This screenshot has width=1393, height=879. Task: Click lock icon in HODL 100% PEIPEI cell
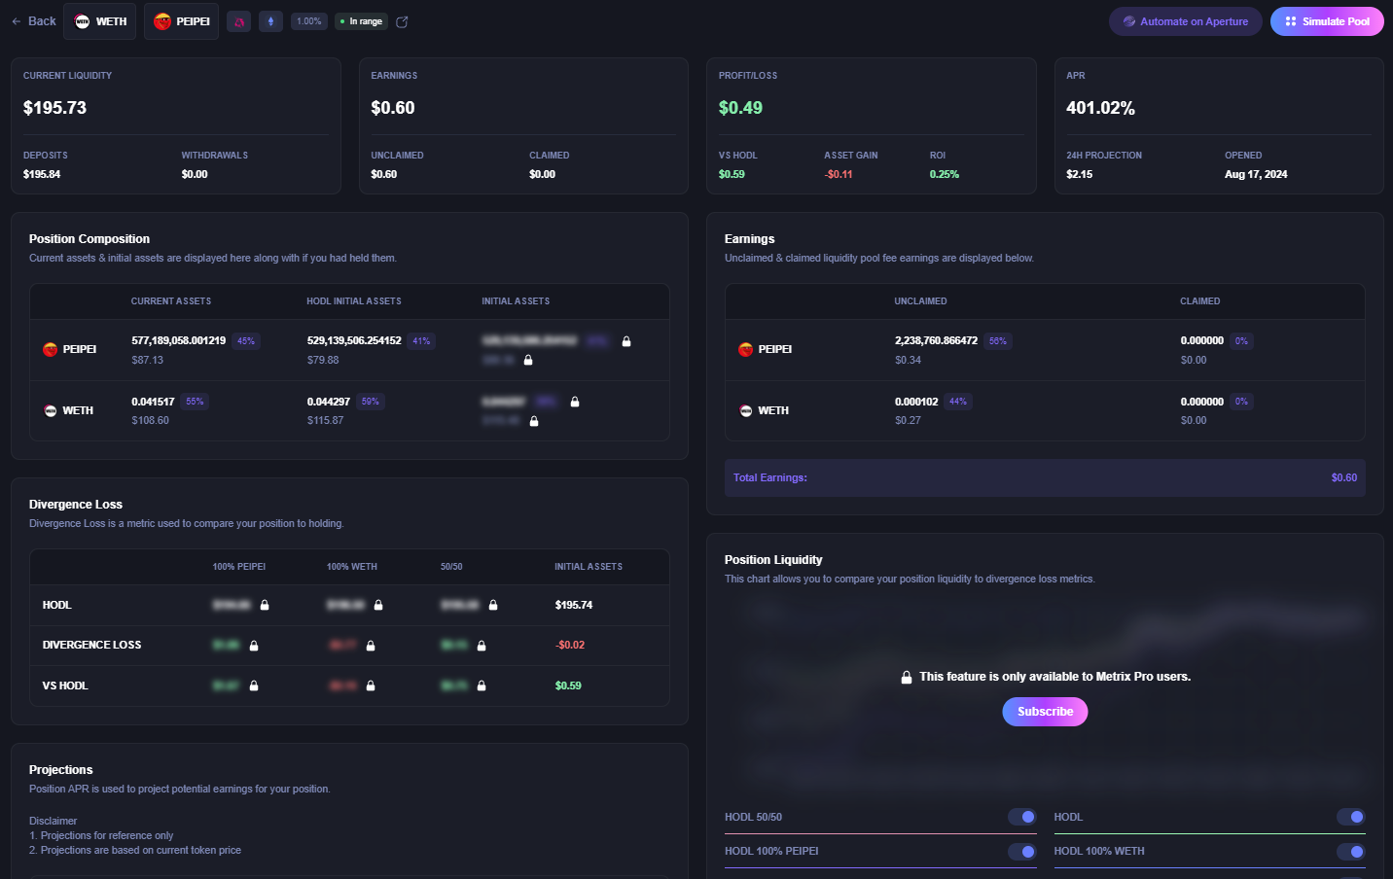coord(265,605)
